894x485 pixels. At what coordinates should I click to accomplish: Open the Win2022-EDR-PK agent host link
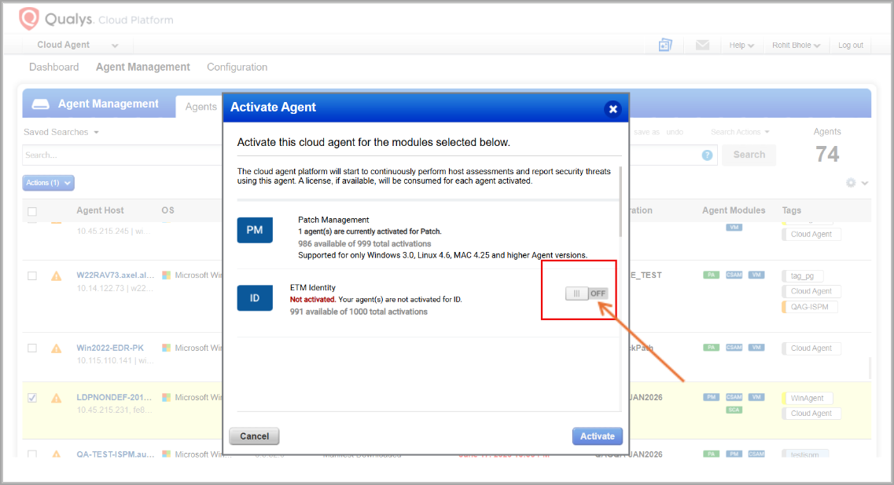(110, 348)
